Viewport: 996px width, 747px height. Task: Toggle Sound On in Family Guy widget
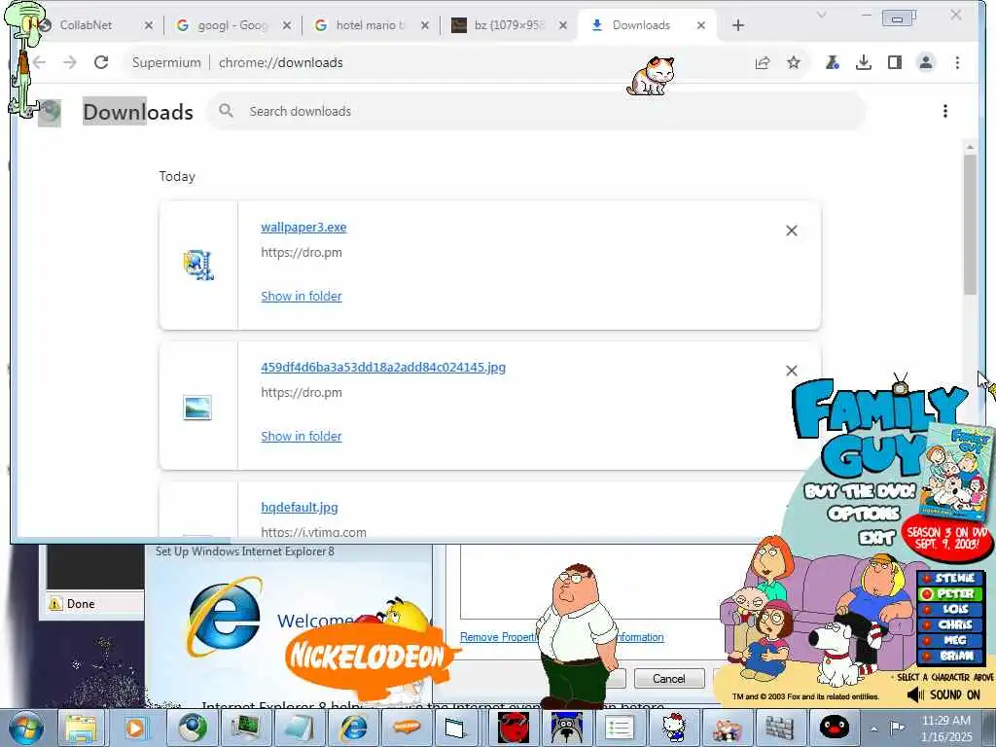(x=943, y=694)
